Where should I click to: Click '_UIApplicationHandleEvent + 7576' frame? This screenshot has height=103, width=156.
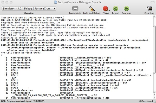(x=96, y=88)
